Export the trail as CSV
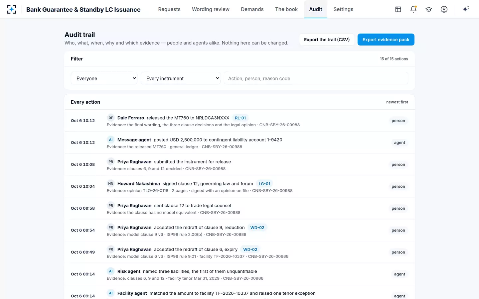 (x=327, y=40)
